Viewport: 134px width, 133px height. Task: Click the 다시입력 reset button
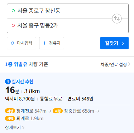coord(21,43)
